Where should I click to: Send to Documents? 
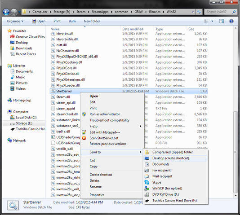click(175, 164)
